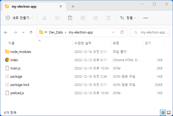Click the 52KB size cell
The height and width of the screenshot is (116, 173).
tap(159, 85)
